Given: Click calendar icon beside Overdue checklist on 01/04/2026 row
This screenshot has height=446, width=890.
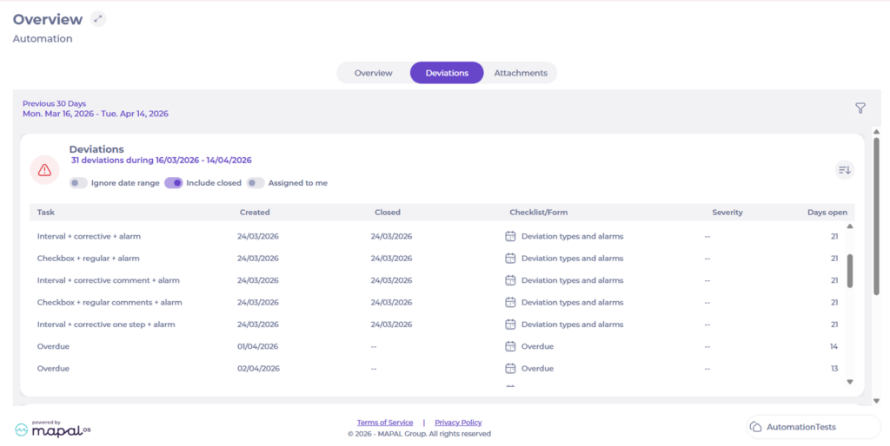Looking at the screenshot, I should pyautogui.click(x=511, y=346).
